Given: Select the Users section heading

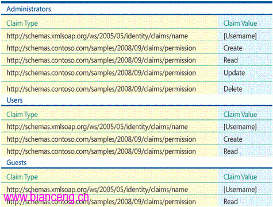Looking at the screenshot, I should tap(14, 100).
